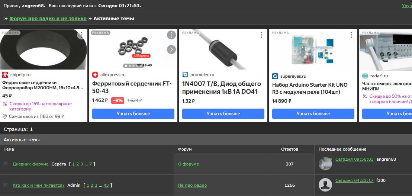Click Узнать больше under Arduino Starter Kit

pyautogui.click(x=313, y=114)
